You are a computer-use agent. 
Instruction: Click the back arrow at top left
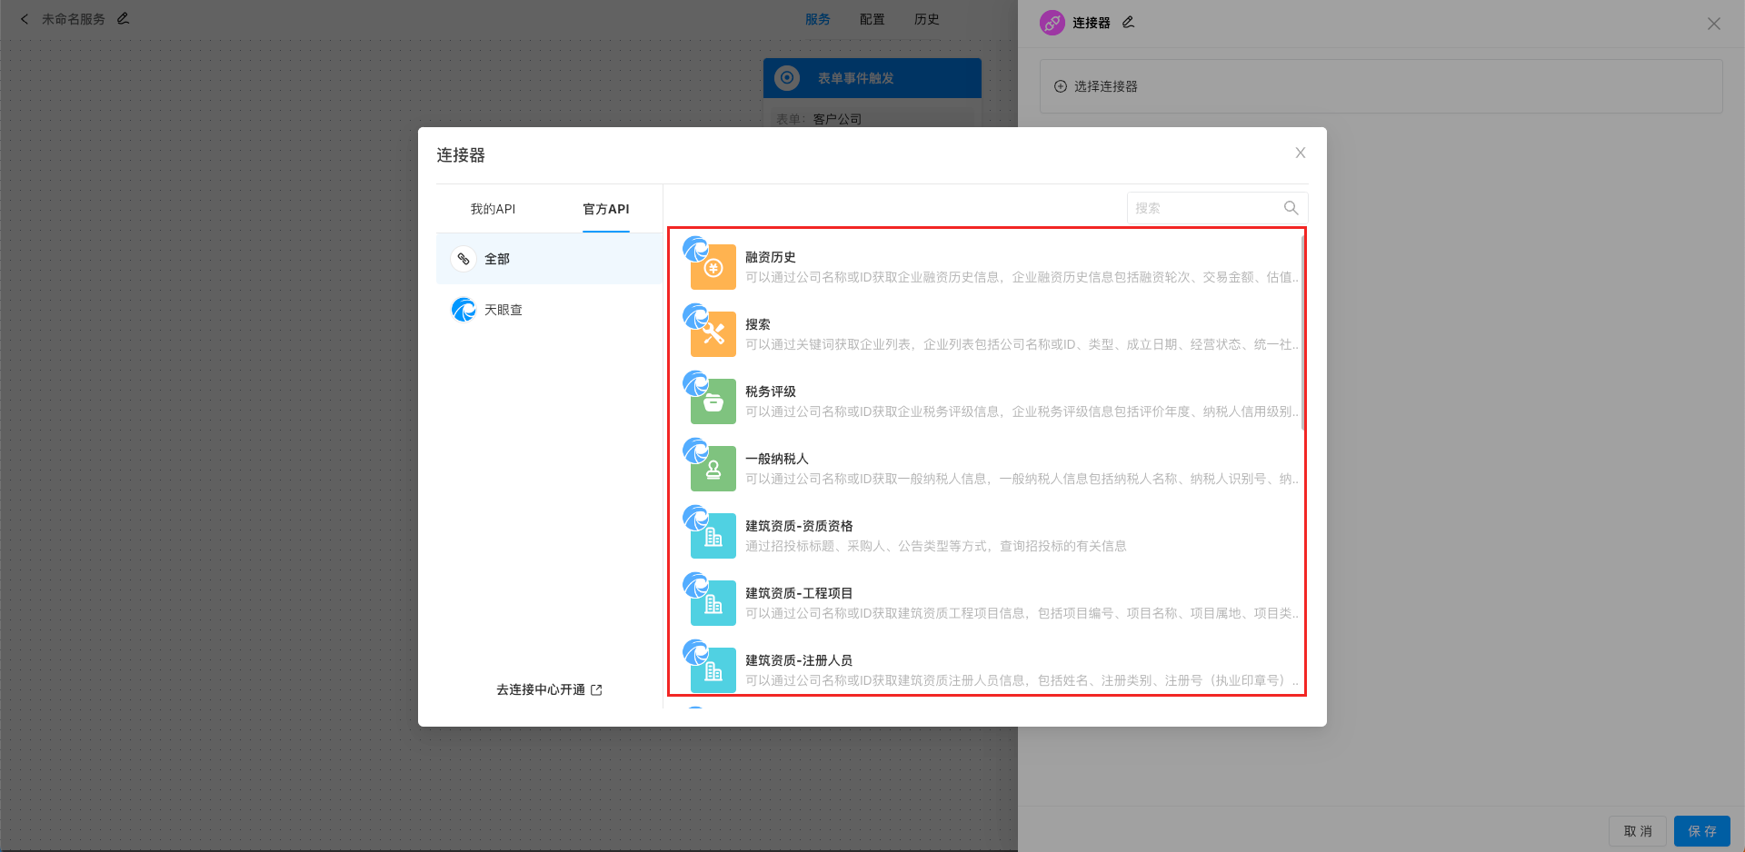tap(24, 18)
